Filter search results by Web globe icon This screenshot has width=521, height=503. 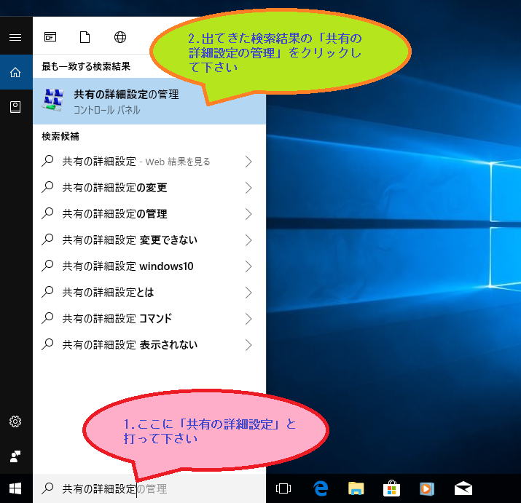[120, 37]
